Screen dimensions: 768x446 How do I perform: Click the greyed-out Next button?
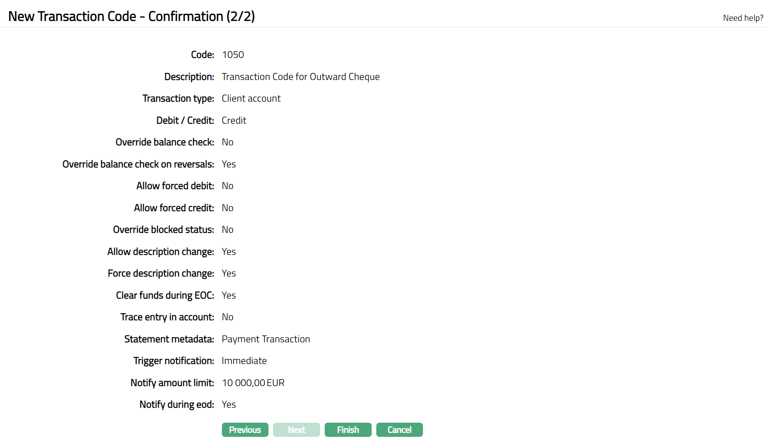pos(296,430)
